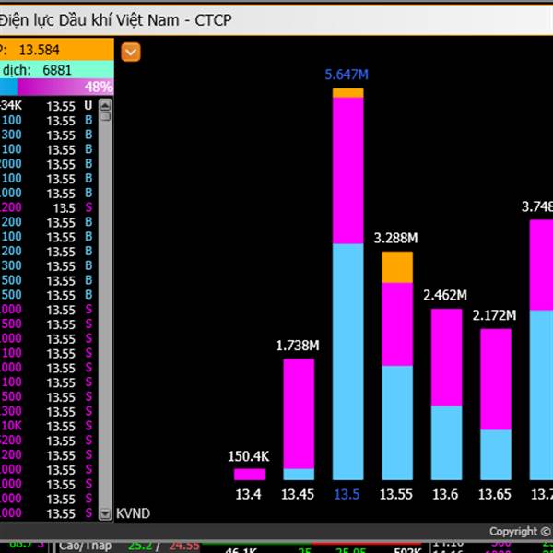553x553 pixels.
Task: Click the KVND unit label
Action: [x=133, y=513]
